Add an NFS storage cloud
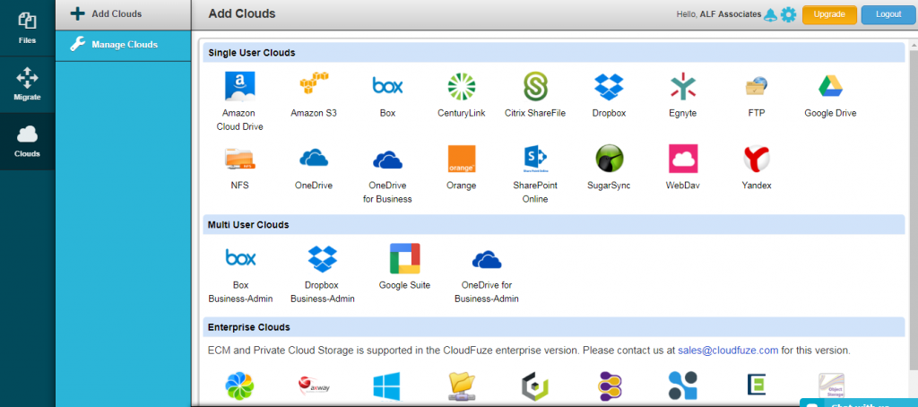The width and height of the screenshot is (918, 407). tap(240, 159)
